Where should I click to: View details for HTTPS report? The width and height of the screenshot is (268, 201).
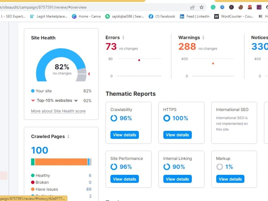coord(177,135)
